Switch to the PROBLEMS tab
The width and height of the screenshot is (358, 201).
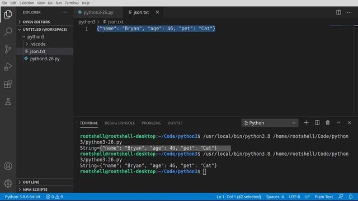[x=151, y=123]
